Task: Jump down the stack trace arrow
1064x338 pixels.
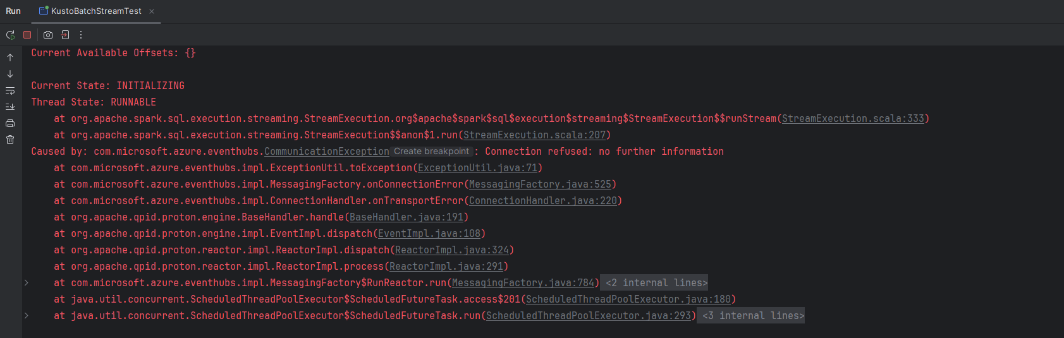Action: pyautogui.click(x=10, y=74)
